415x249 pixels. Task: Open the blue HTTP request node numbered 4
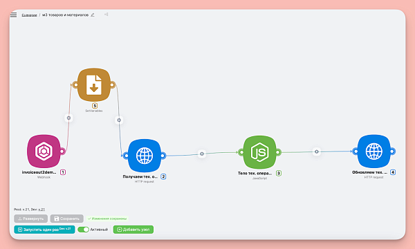pyautogui.click(x=374, y=151)
